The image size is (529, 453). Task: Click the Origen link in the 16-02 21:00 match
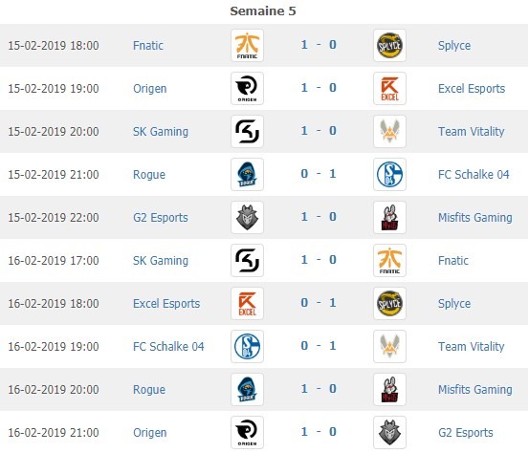150,433
